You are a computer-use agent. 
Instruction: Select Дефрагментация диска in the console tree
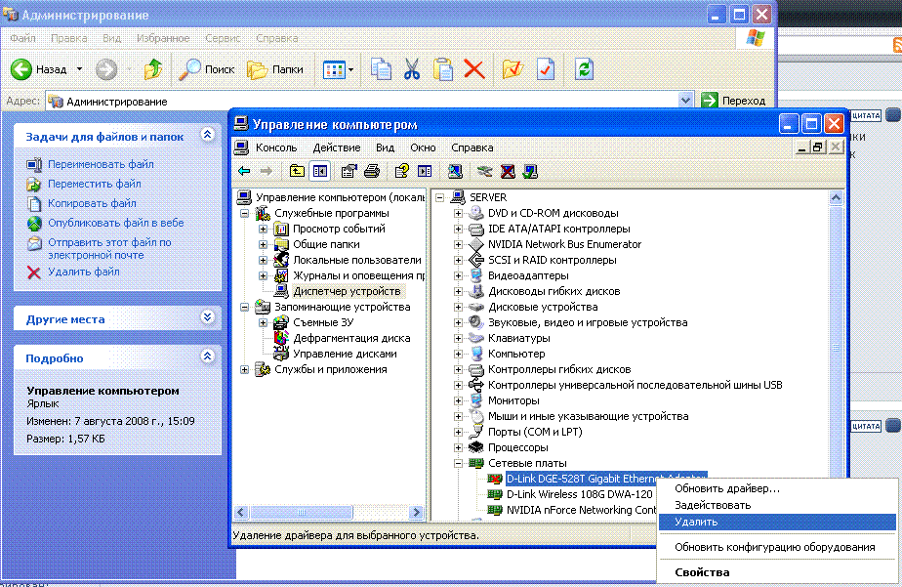(351, 338)
